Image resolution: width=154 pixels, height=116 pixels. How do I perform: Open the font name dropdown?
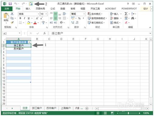point(39,14)
